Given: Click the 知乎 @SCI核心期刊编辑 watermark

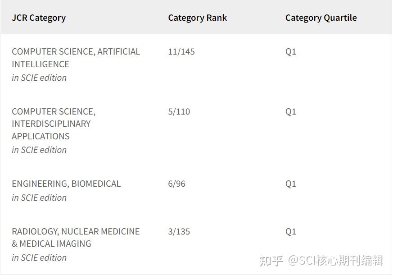Looking at the screenshot, I should point(321,261).
